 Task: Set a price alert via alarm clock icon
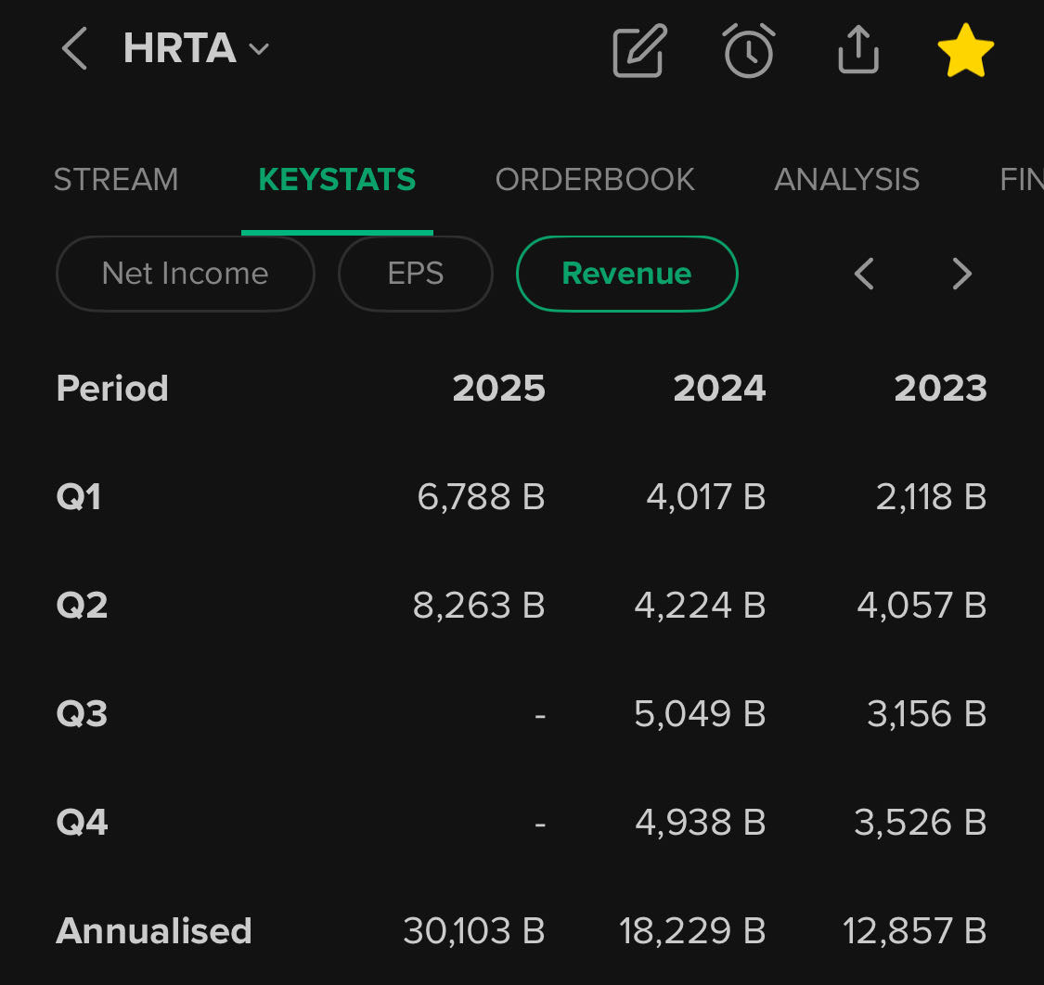749,51
